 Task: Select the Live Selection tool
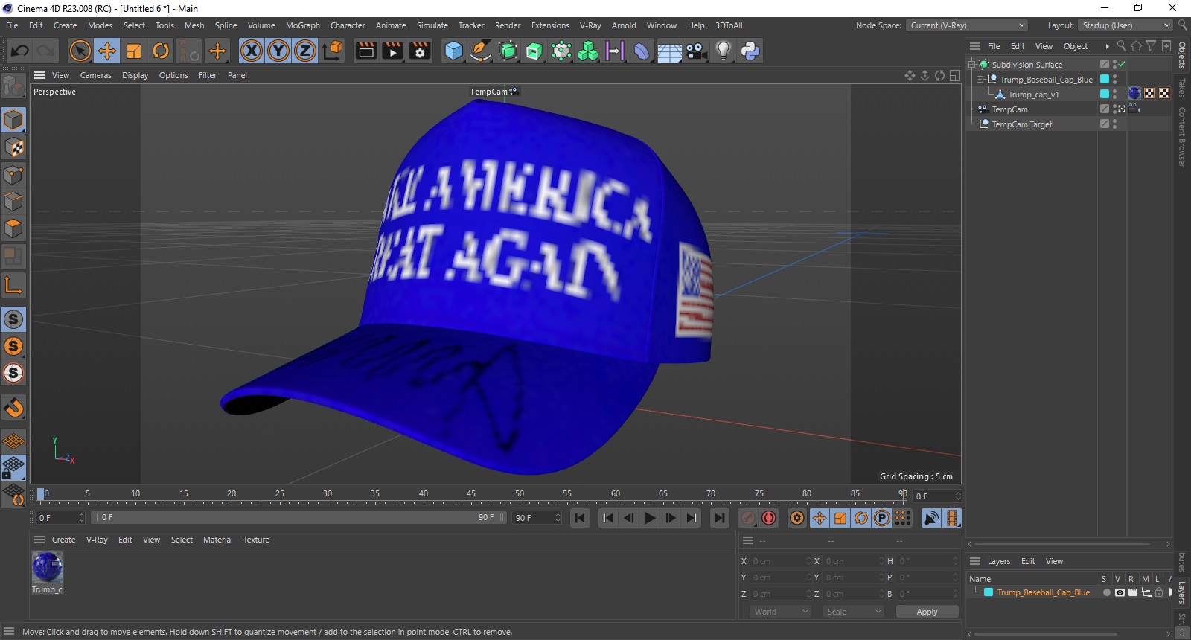[x=80, y=51]
